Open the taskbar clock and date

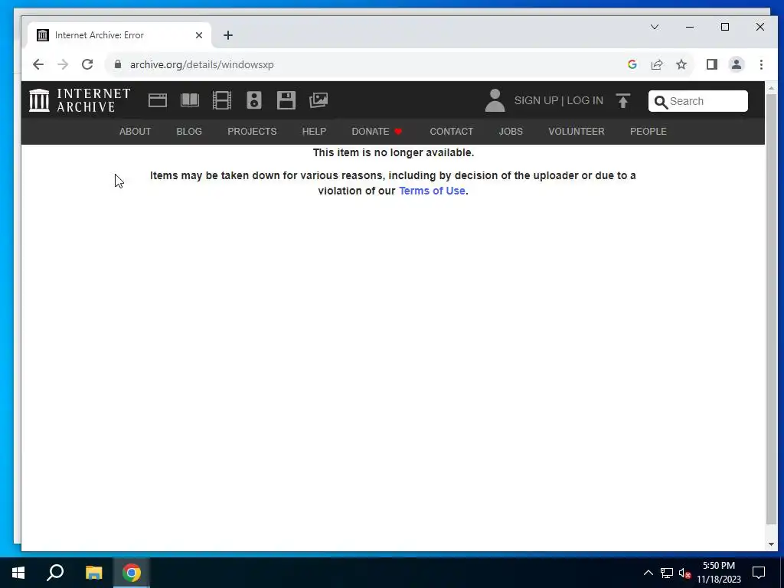[718, 573]
